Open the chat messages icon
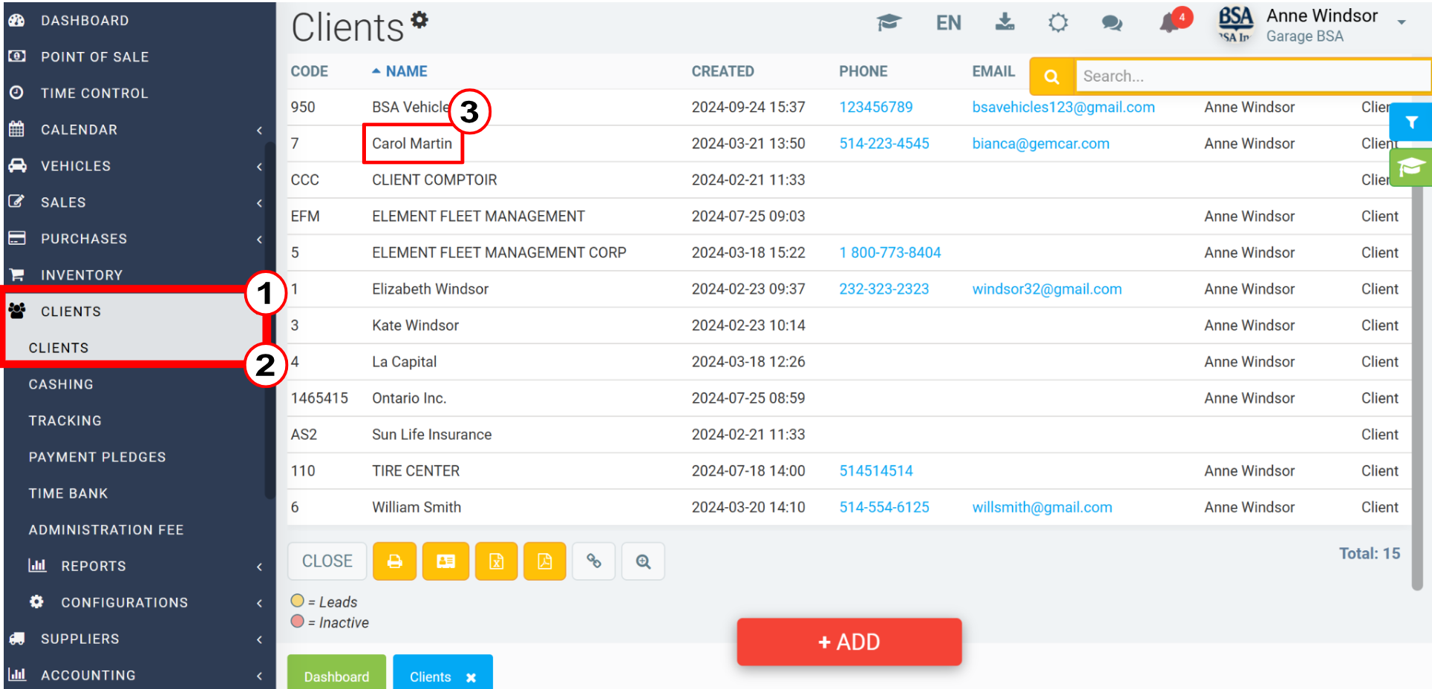 [1111, 23]
